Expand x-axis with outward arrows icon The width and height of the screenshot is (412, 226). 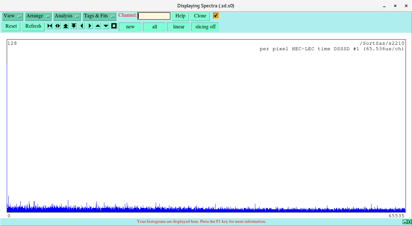tap(58, 26)
